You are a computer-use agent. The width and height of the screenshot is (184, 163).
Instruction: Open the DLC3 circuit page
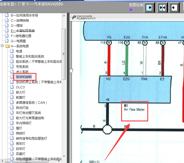[x=20, y=87]
